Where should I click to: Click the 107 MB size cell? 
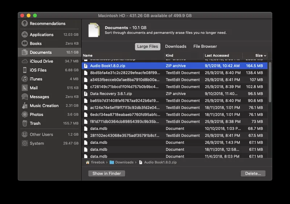(x=256, y=80)
